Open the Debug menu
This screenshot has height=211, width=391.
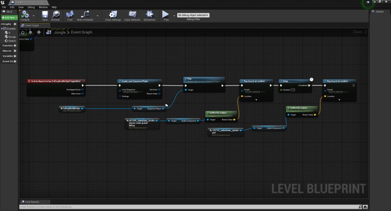[x=31, y=7]
